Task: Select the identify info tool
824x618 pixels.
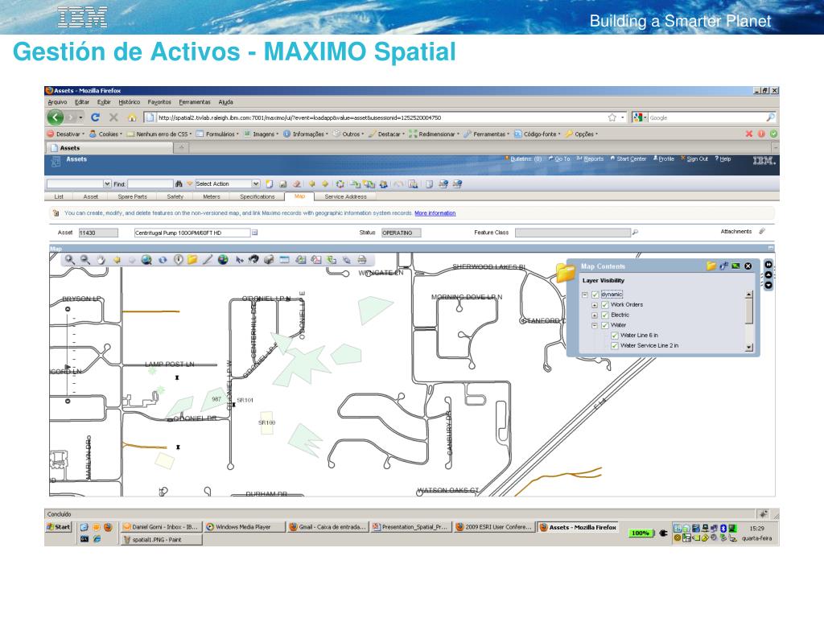Action: pos(178,260)
